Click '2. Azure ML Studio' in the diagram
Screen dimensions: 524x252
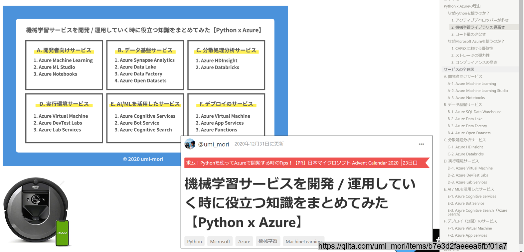54,67
